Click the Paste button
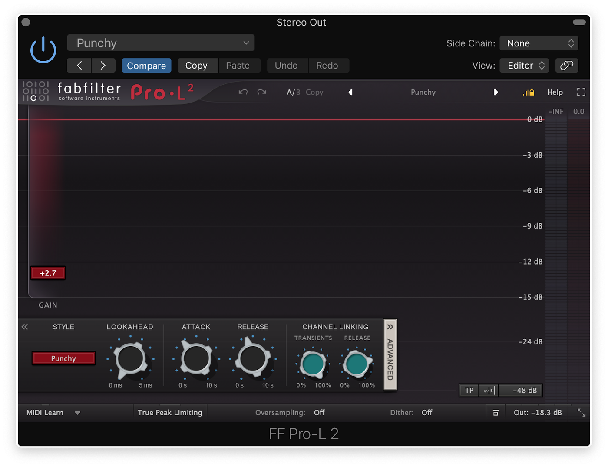Screen dimensions: 608x467 click(x=238, y=66)
